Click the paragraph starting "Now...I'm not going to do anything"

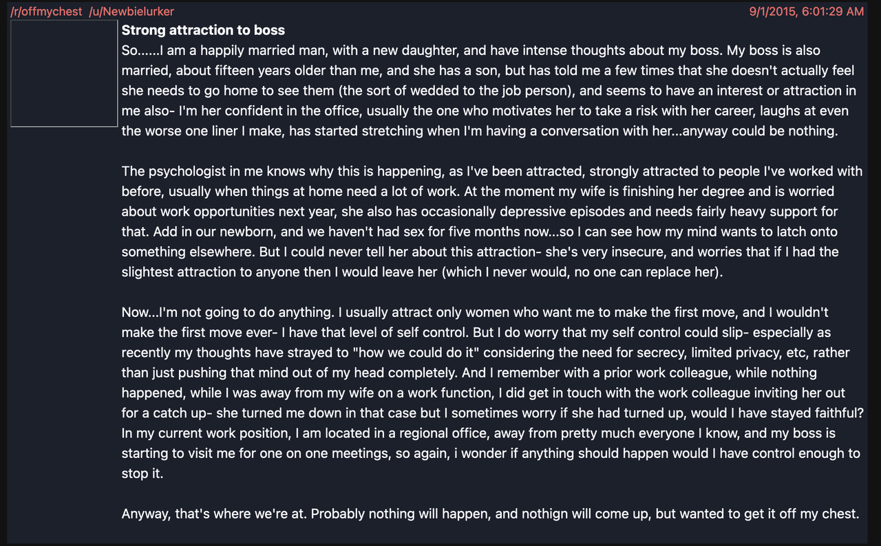(492, 393)
